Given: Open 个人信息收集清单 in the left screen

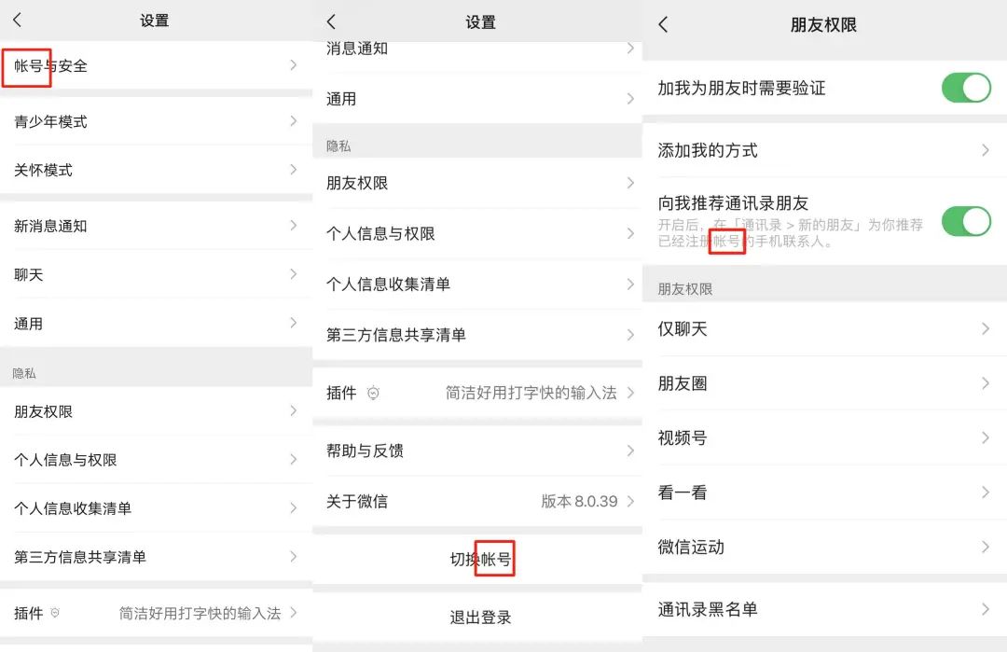Looking at the screenshot, I should 156,508.
